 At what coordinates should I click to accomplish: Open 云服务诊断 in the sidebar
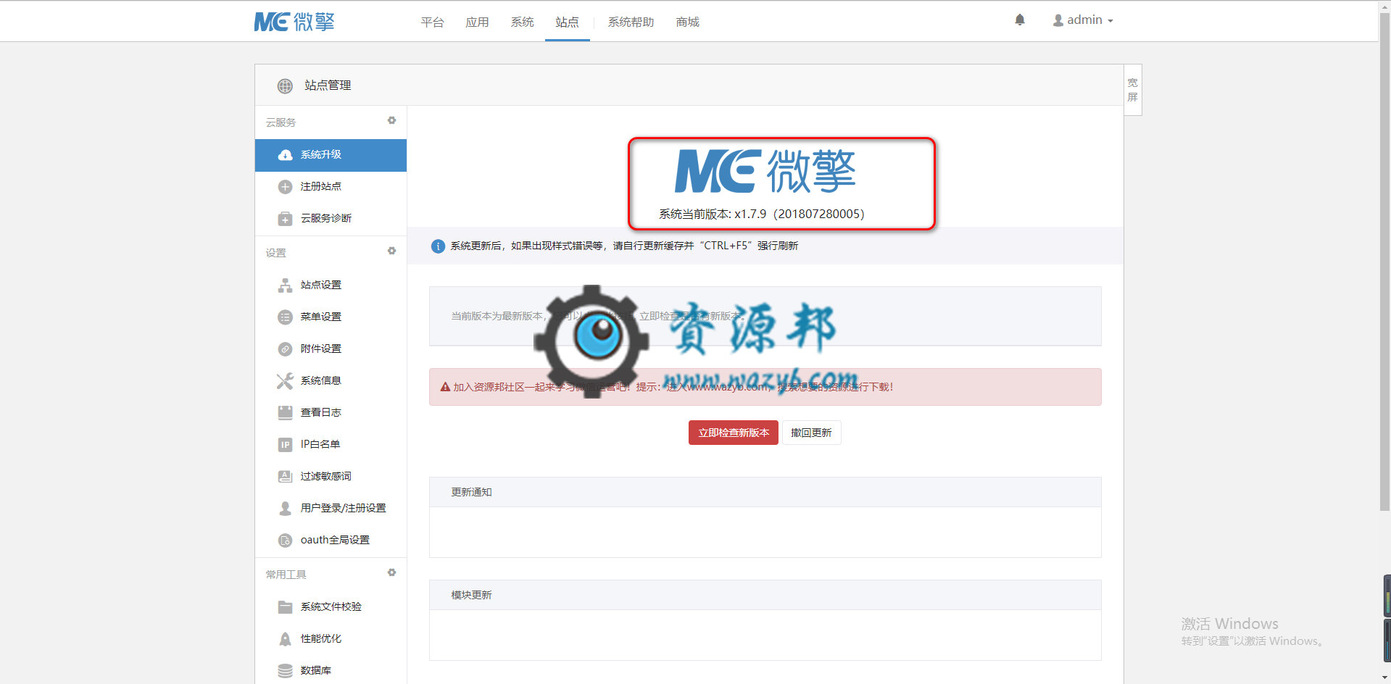[331, 219]
